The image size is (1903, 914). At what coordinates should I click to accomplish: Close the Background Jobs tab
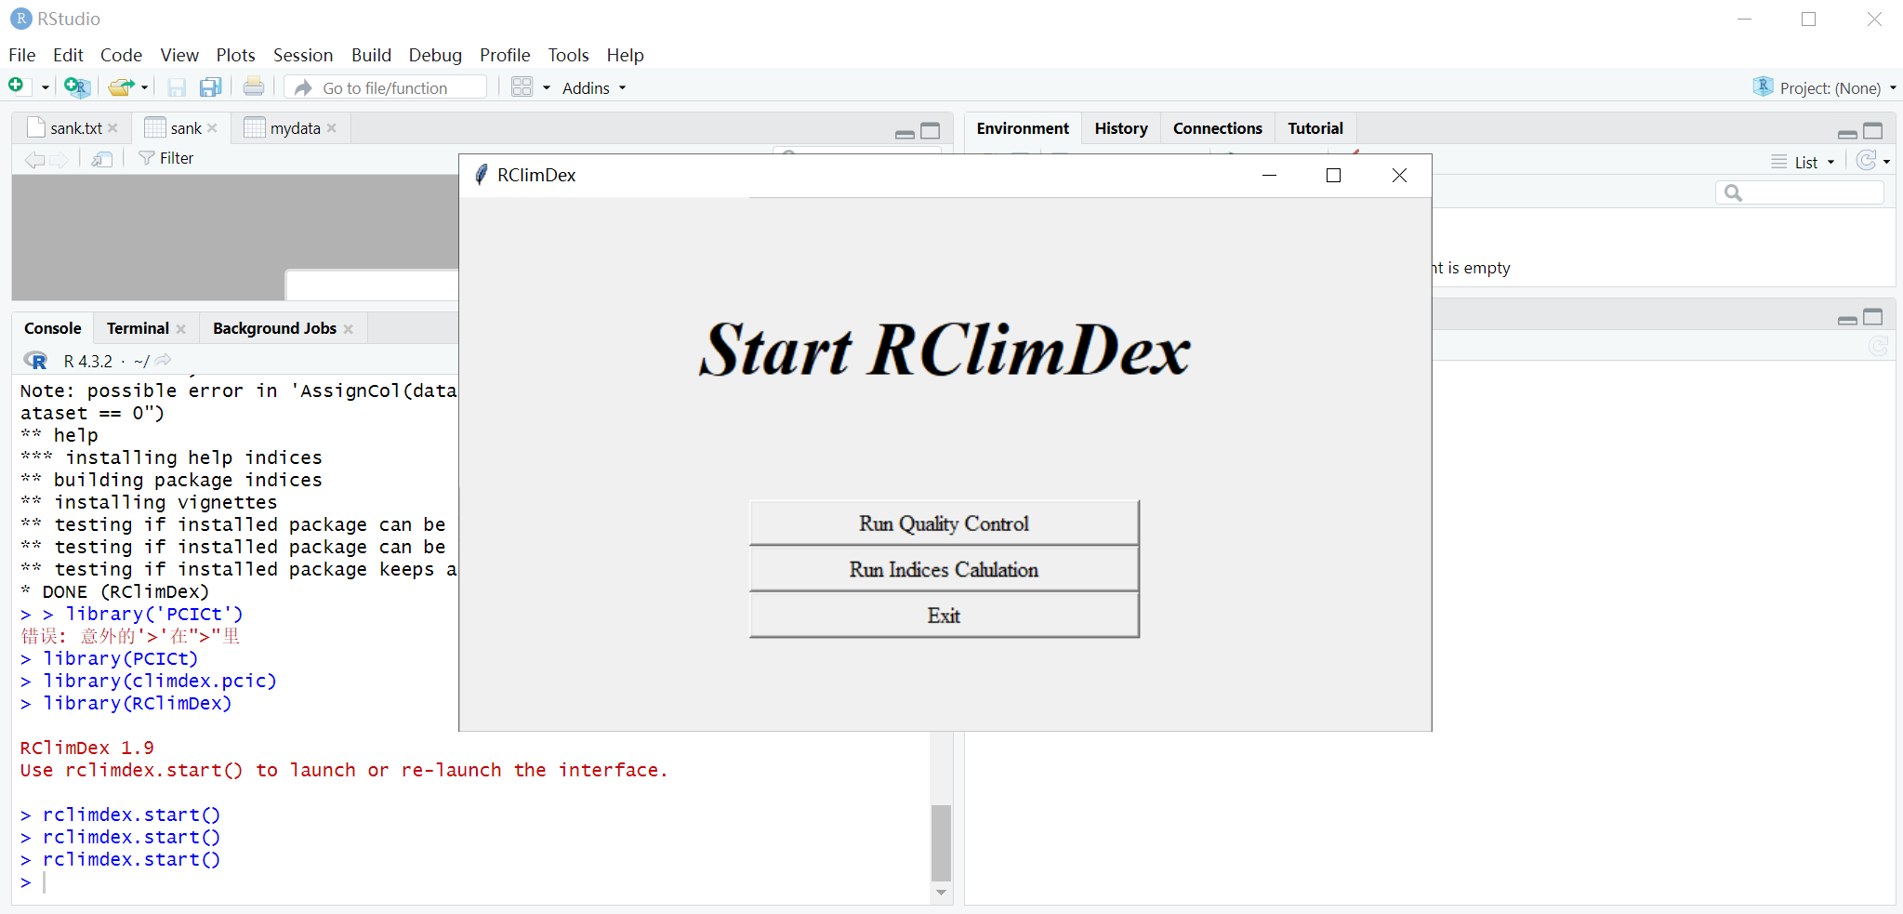(x=349, y=329)
